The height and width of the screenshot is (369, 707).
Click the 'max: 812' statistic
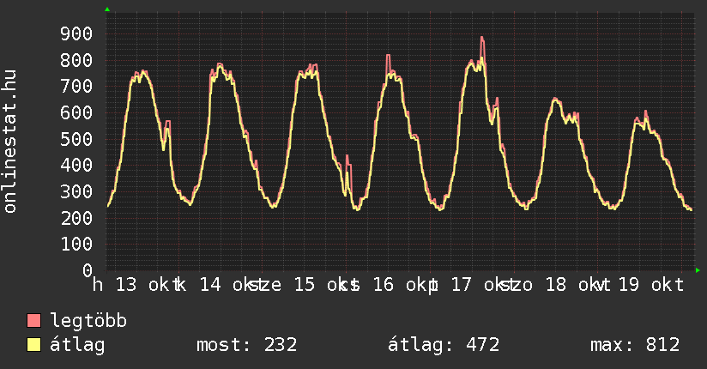click(x=635, y=346)
